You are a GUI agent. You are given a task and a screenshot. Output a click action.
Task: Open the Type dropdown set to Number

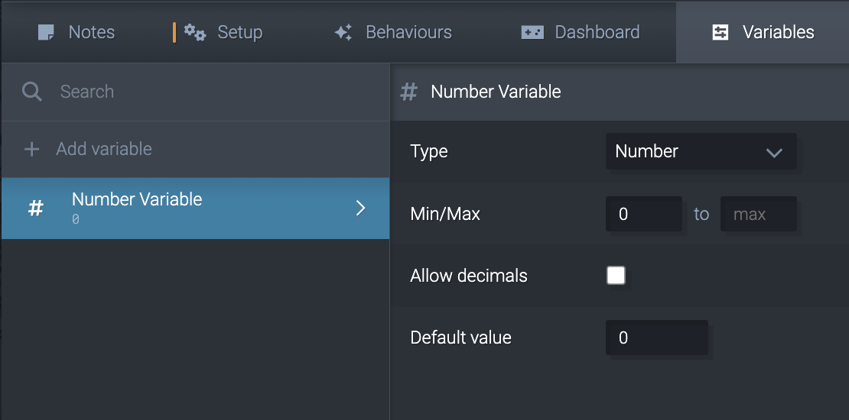click(x=700, y=151)
